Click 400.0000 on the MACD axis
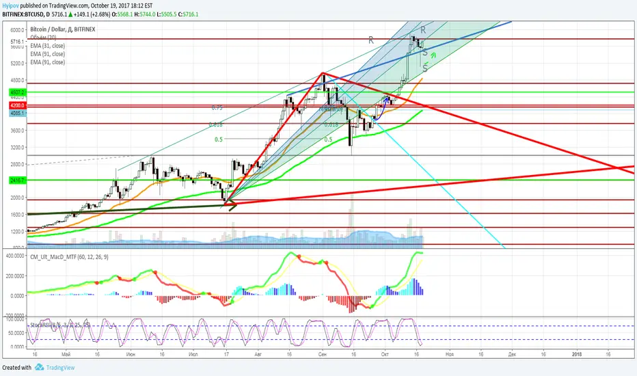 [x=15, y=256]
